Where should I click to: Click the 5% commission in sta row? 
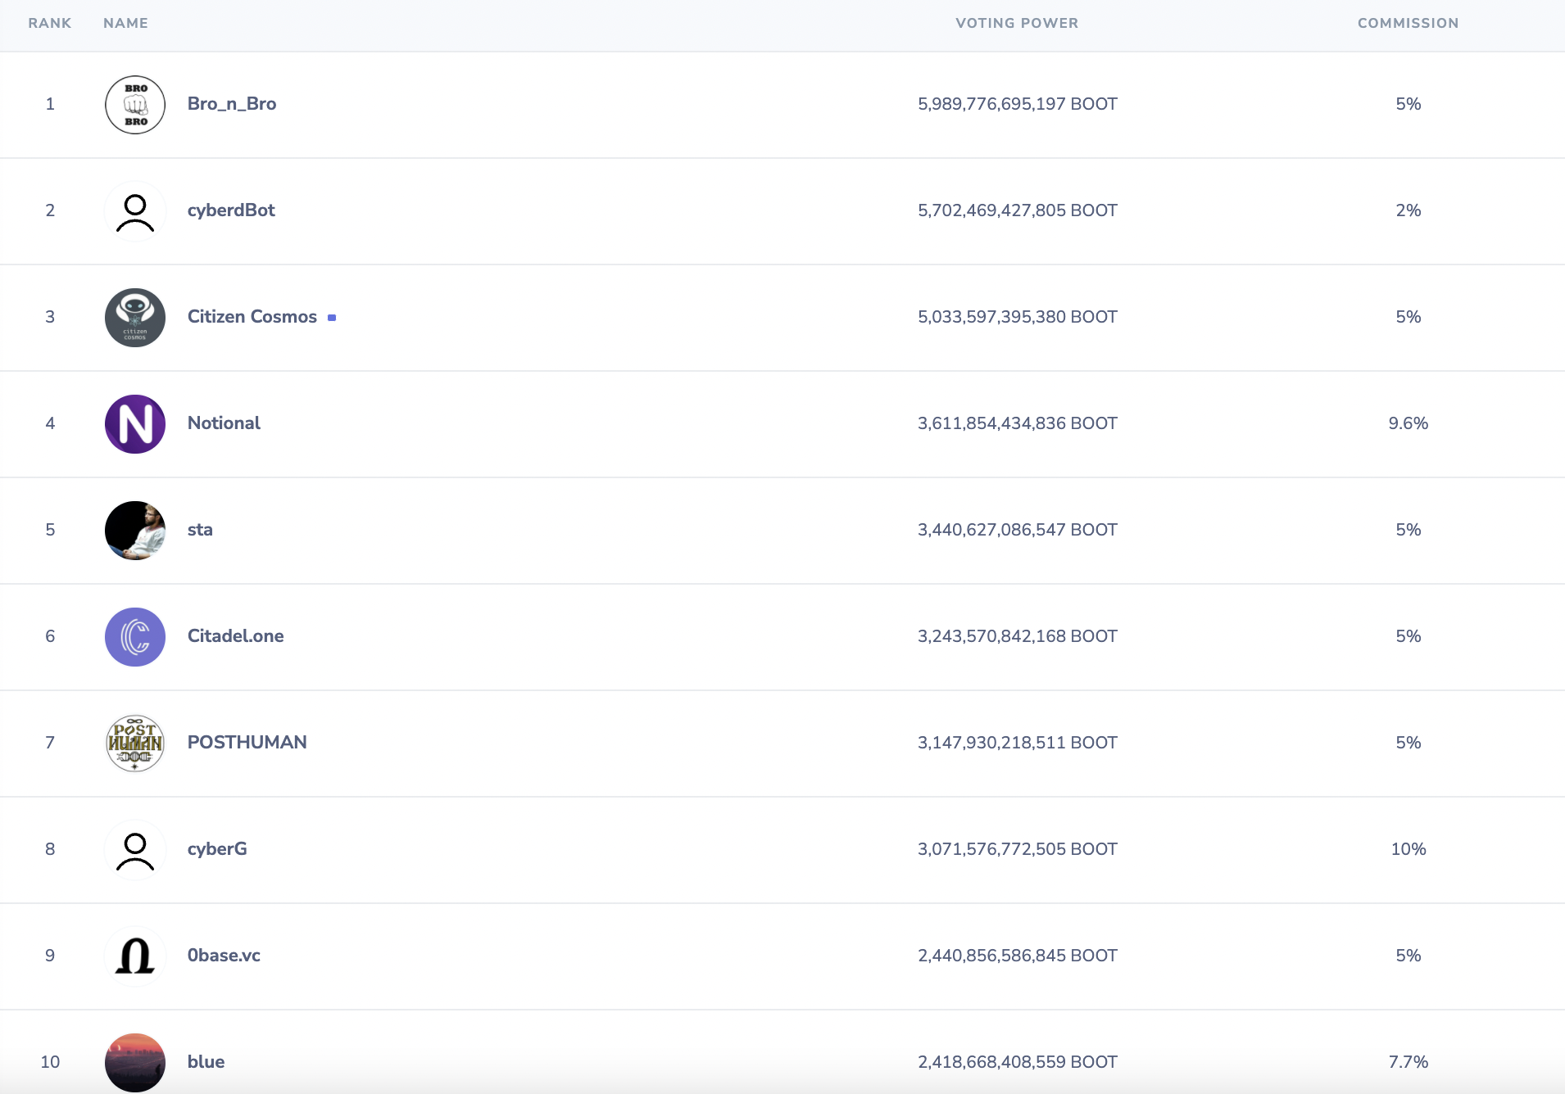pyautogui.click(x=1408, y=530)
